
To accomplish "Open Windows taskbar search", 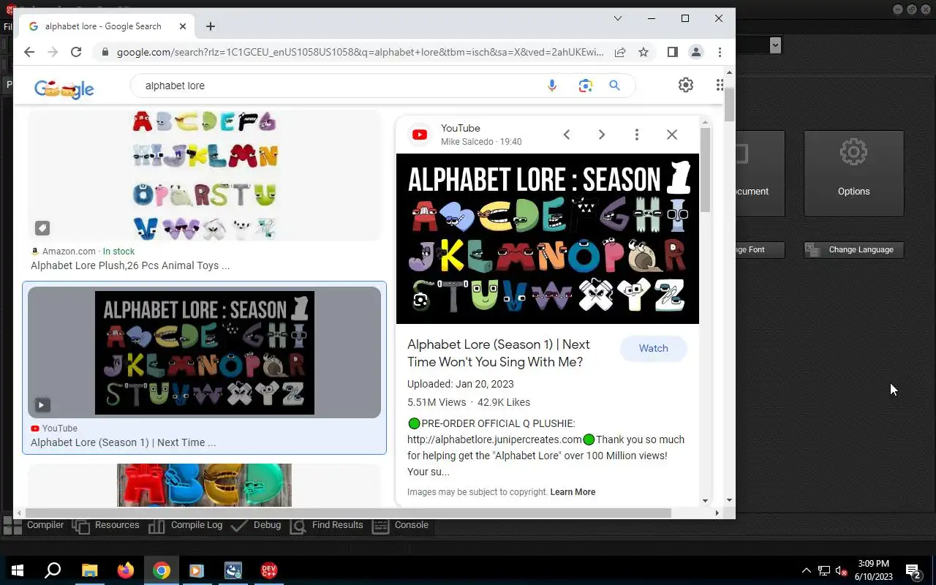I will 53,570.
